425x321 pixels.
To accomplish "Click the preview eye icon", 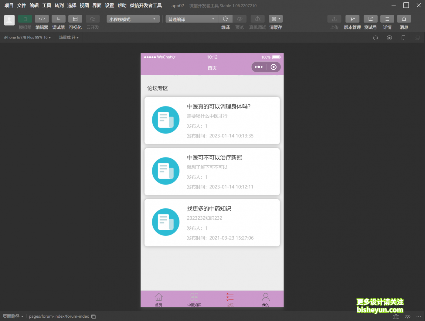I will [240, 19].
